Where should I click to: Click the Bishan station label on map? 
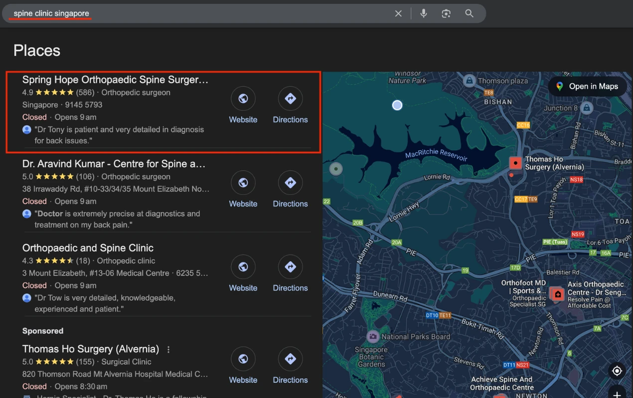click(498, 101)
